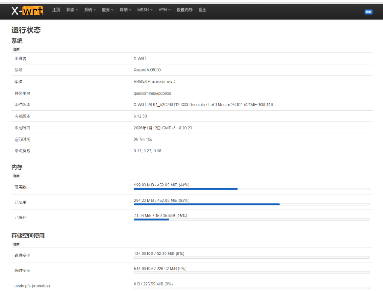Toggle 隐藏 under the 内存 heading

[16, 176]
